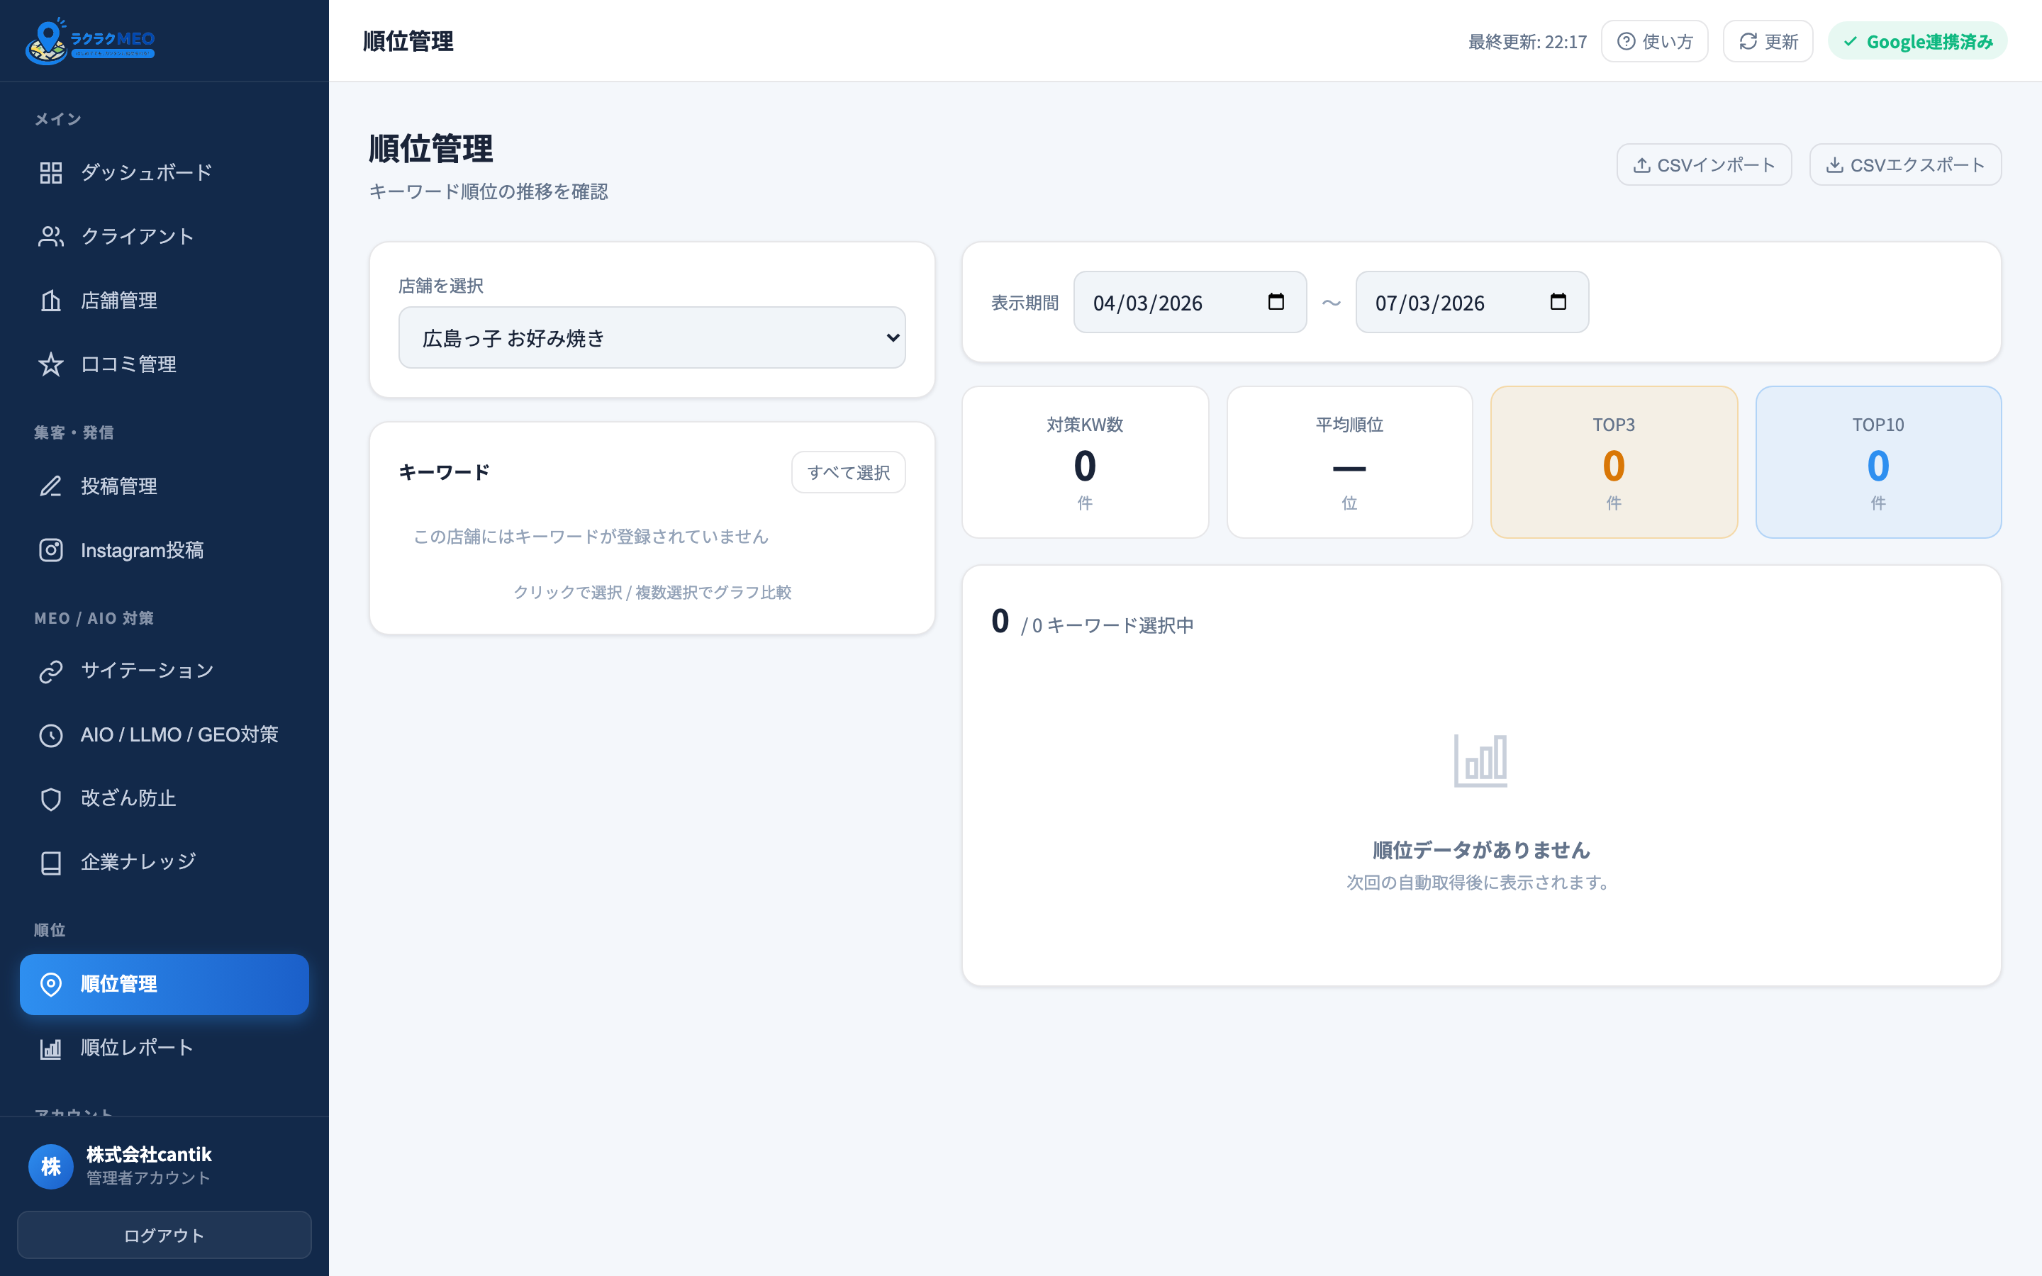
Task: Switch to 順位レポート page
Action: pos(164,1048)
